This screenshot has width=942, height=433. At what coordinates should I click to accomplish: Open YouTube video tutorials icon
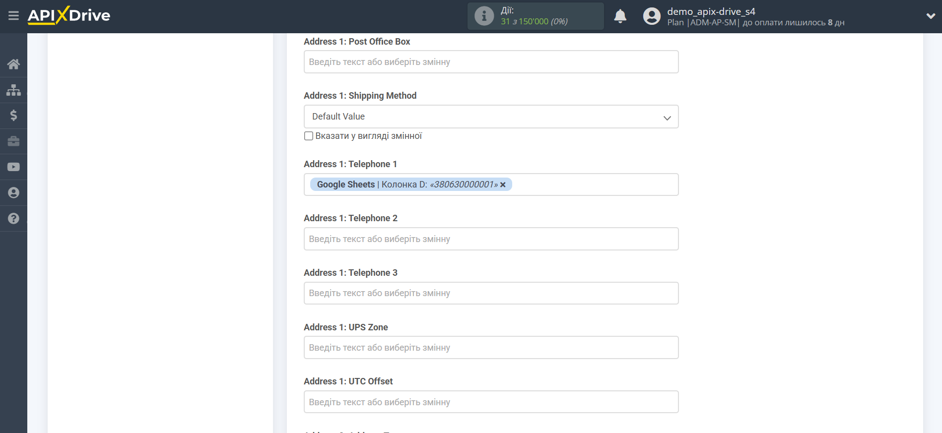pyautogui.click(x=13, y=167)
